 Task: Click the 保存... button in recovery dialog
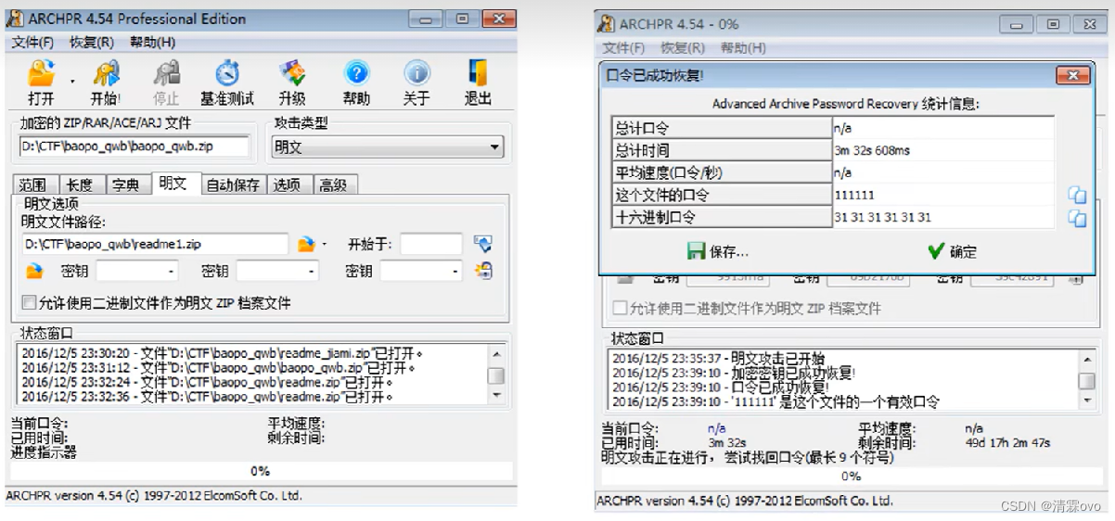click(x=718, y=251)
